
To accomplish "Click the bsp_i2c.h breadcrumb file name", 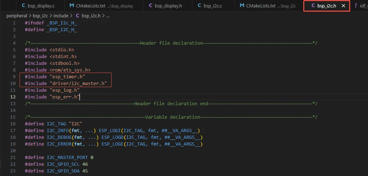I will point(91,16).
